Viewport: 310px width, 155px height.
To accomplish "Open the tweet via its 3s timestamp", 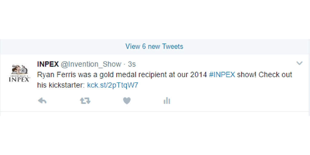I will [132, 64].
